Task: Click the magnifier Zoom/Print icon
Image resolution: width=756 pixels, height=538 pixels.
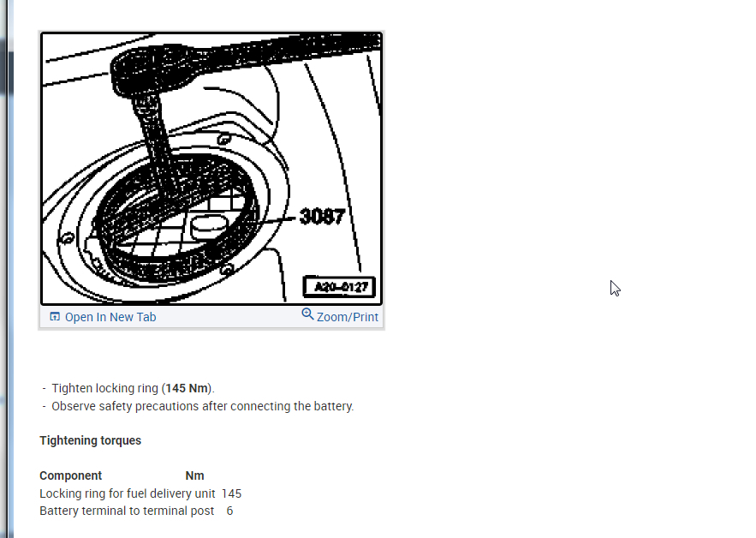Action: pyautogui.click(x=307, y=314)
